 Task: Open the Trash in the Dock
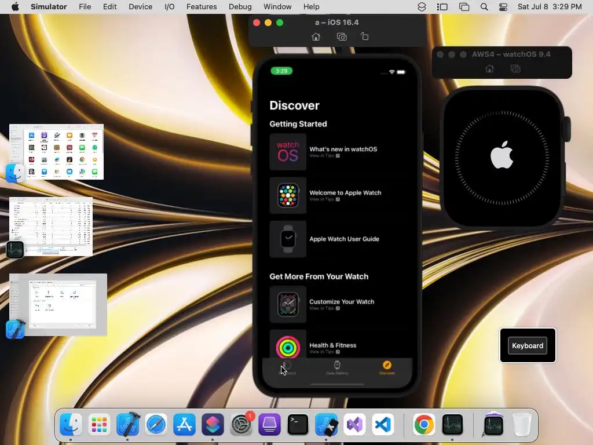pos(522,424)
